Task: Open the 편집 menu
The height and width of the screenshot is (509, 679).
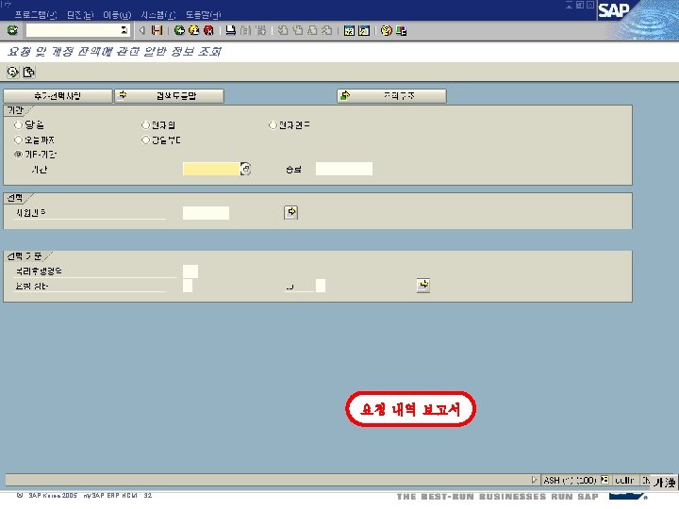Action: [x=80, y=15]
